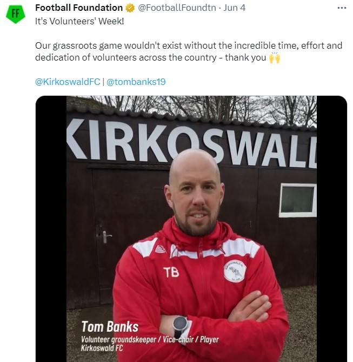Screen dimensions: 353x362
Task: Click the Volunteer groundskeeper caption line
Action: [150, 340]
